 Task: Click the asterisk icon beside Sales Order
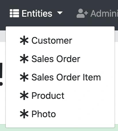(x=24, y=59)
